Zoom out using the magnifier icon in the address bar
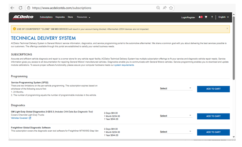The image size is (242, 147). point(158,8)
